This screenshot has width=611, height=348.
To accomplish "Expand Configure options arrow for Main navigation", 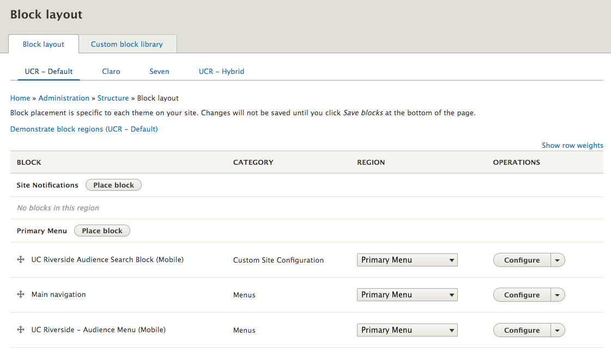I will (x=557, y=294).
